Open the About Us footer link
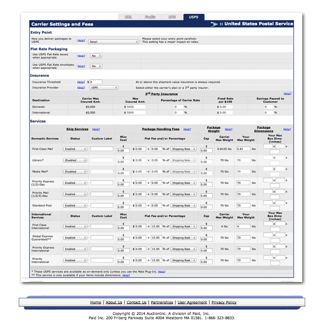Image resolution: width=325 pixels, height=325 pixels. pyautogui.click(x=114, y=302)
